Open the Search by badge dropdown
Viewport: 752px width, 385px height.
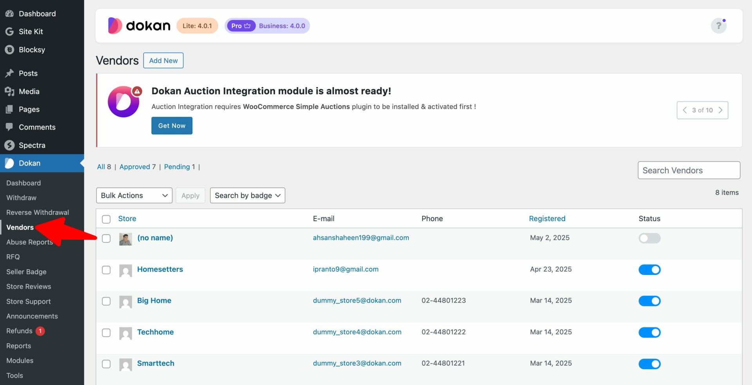click(x=248, y=195)
